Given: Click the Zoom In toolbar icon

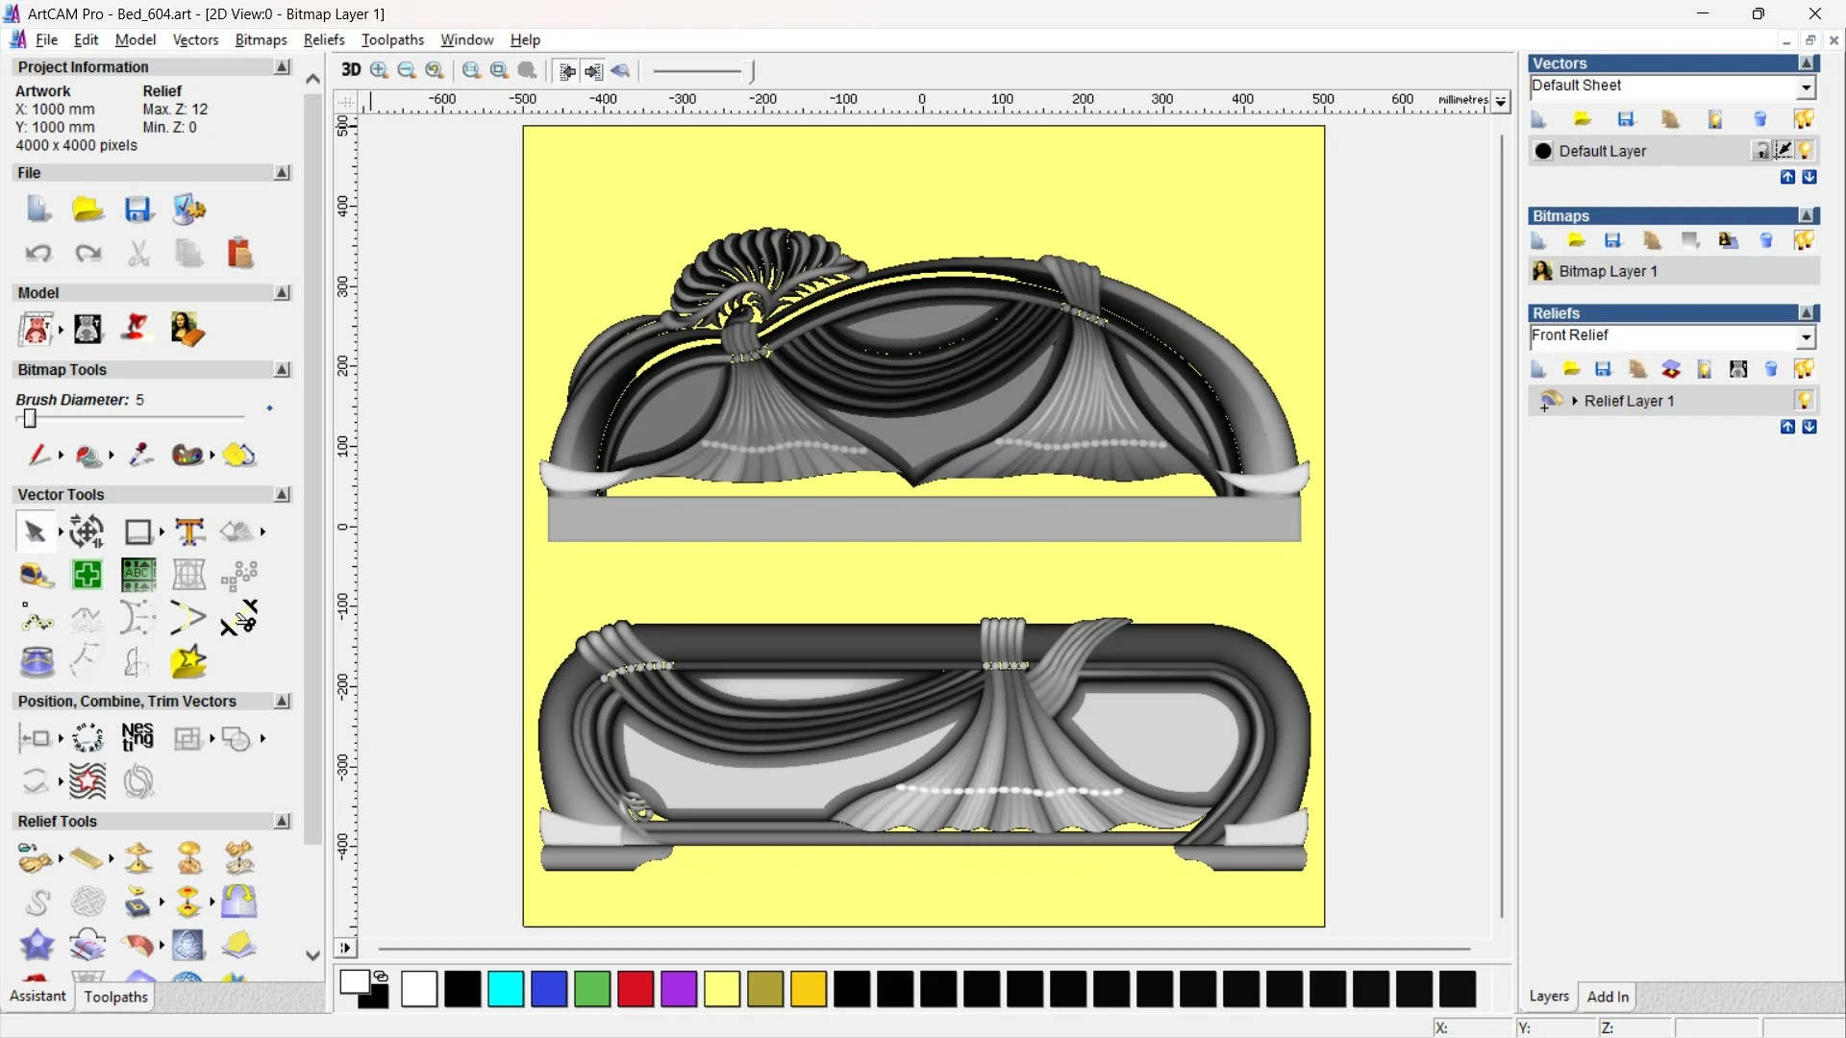Looking at the screenshot, I should coord(380,70).
